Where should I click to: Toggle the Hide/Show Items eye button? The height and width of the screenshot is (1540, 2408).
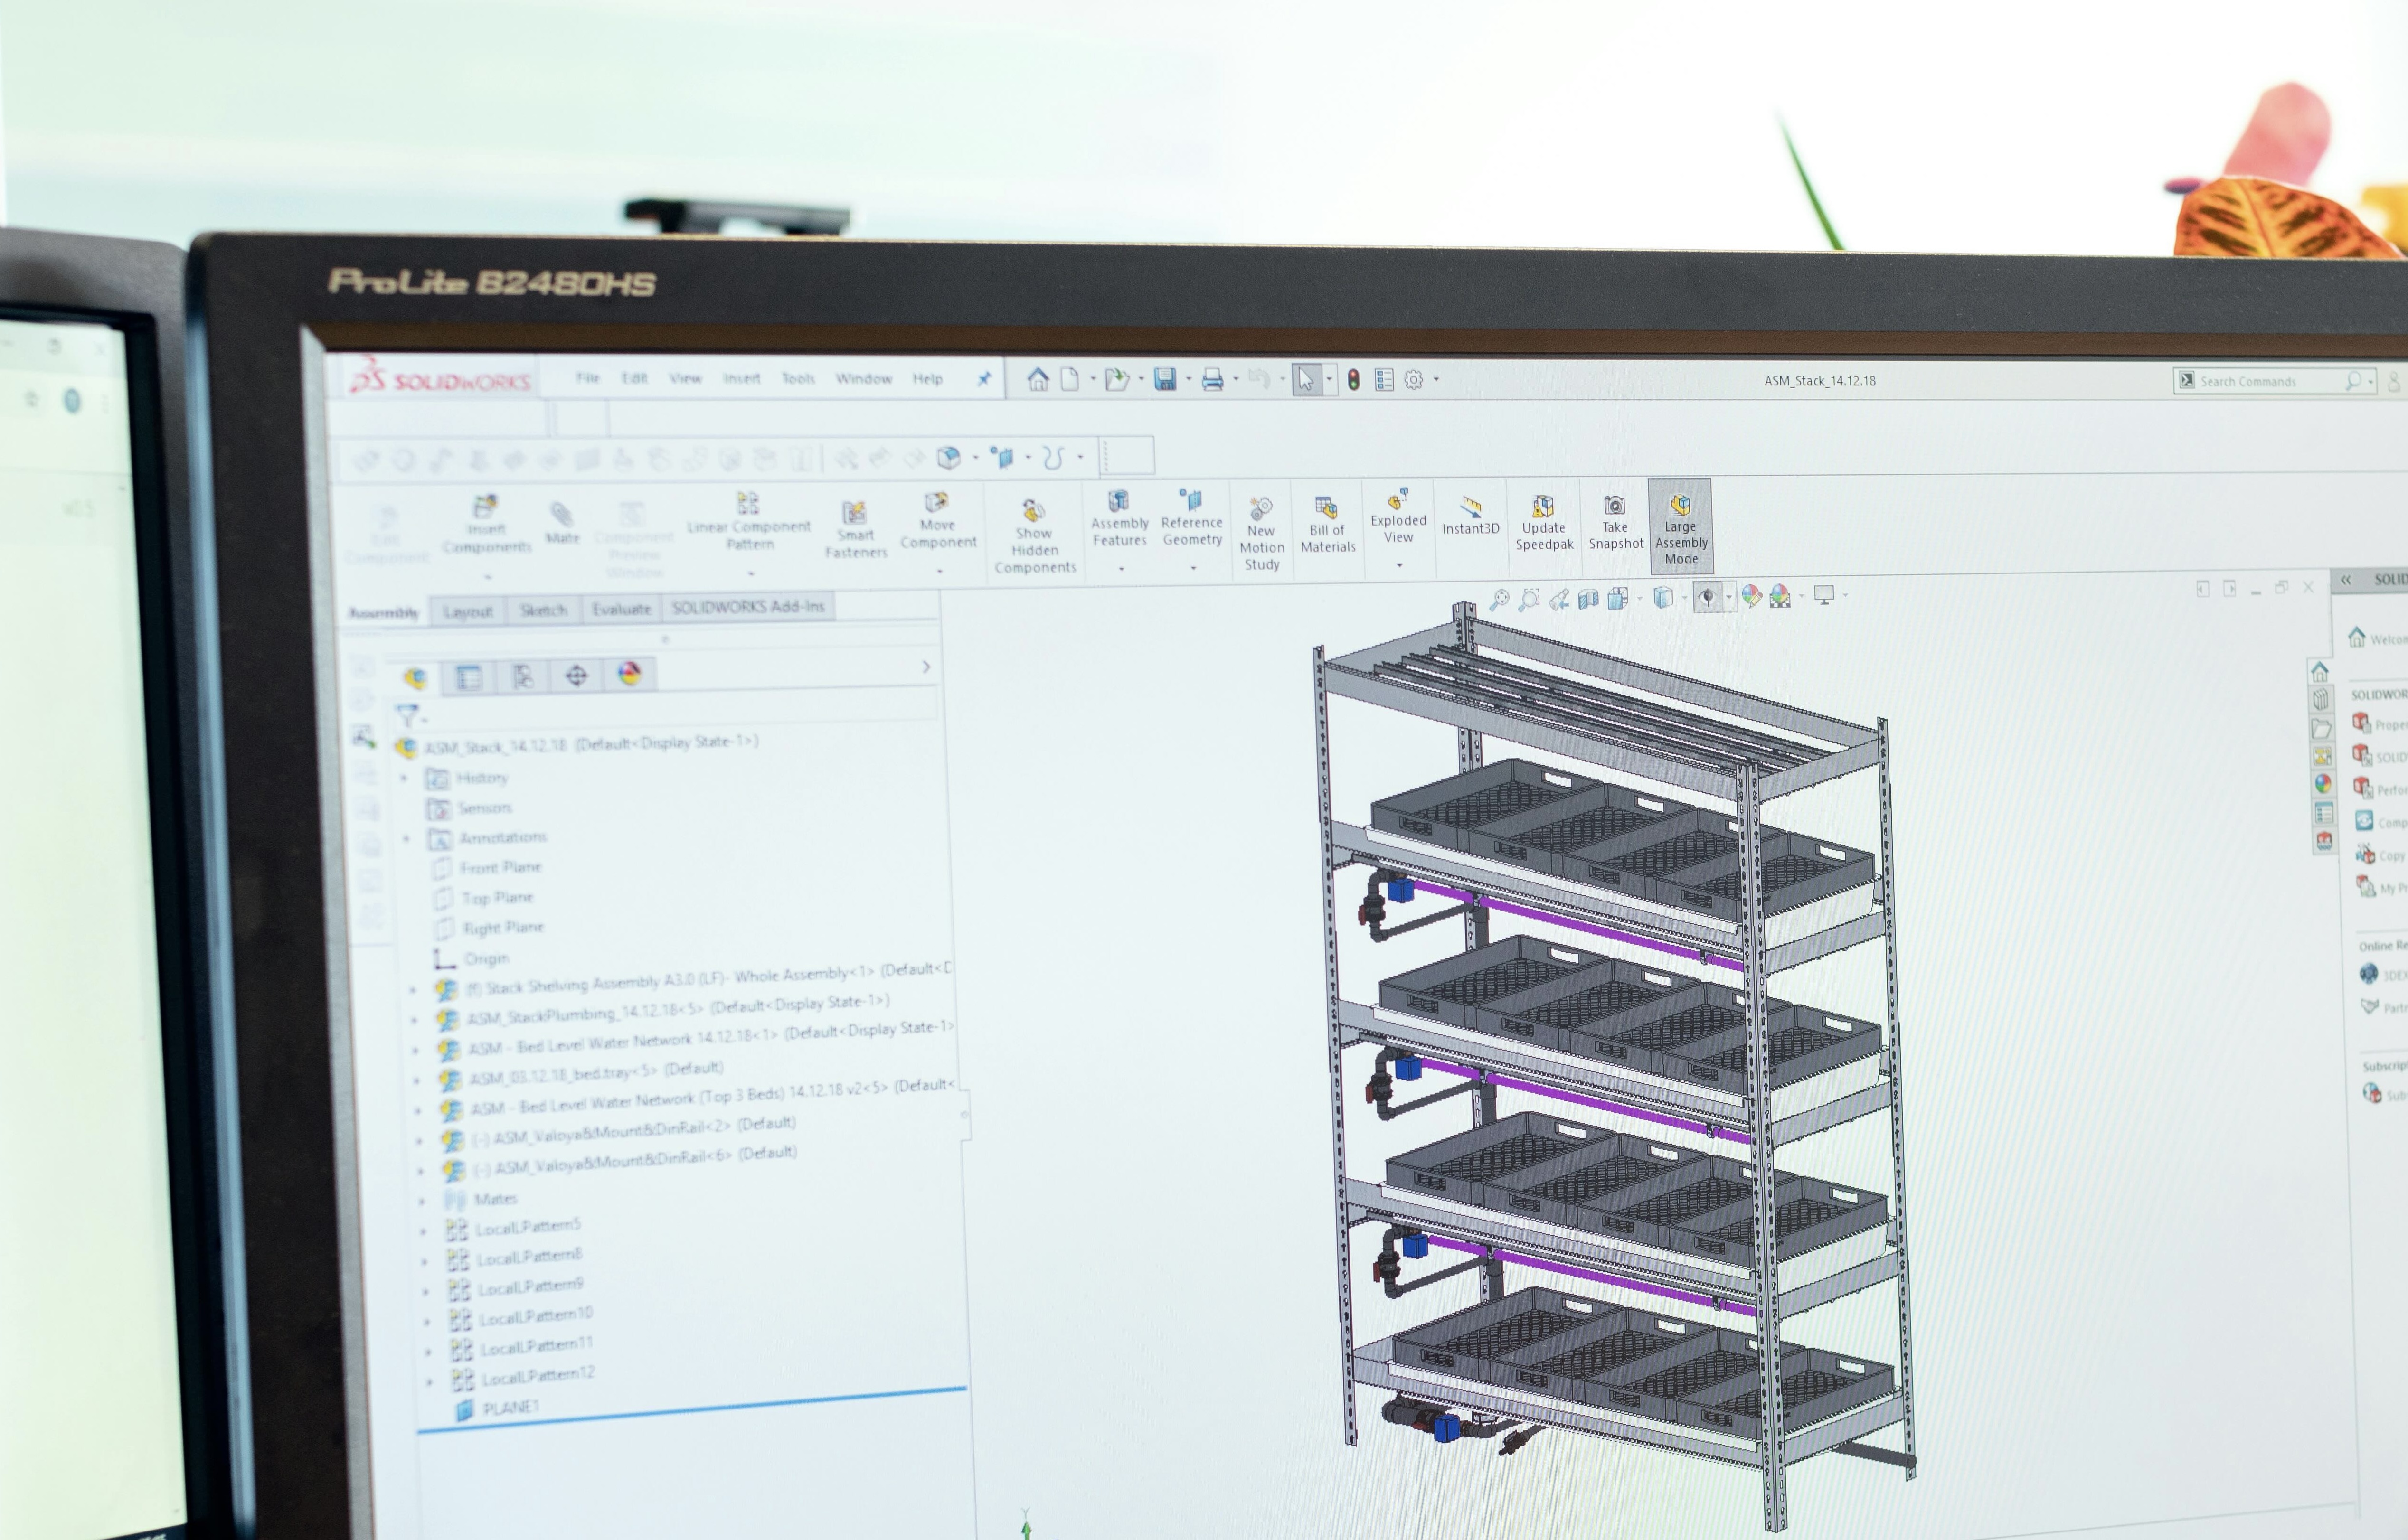1707,598
